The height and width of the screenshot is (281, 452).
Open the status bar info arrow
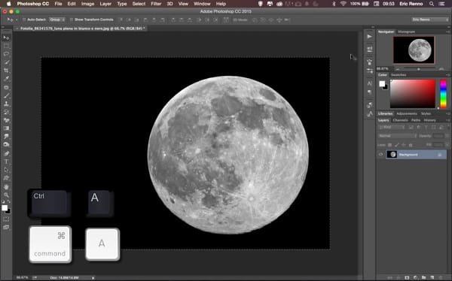tap(93, 278)
